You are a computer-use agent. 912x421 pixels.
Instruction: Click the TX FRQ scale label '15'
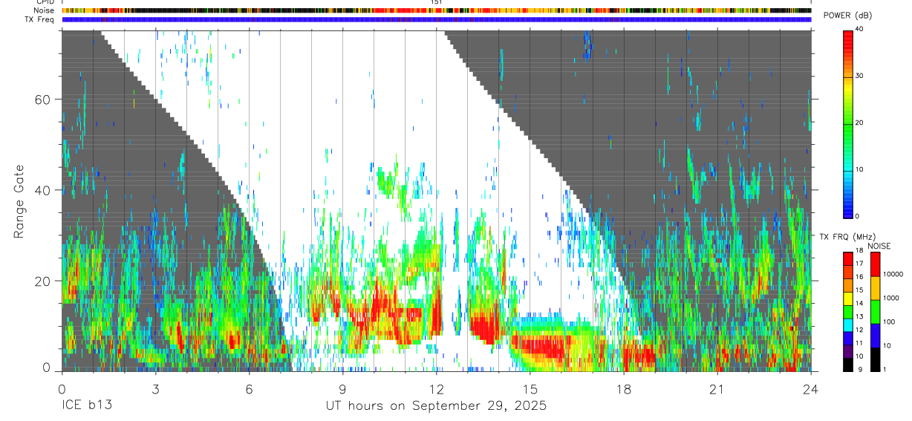pyautogui.click(x=859, y=290)
